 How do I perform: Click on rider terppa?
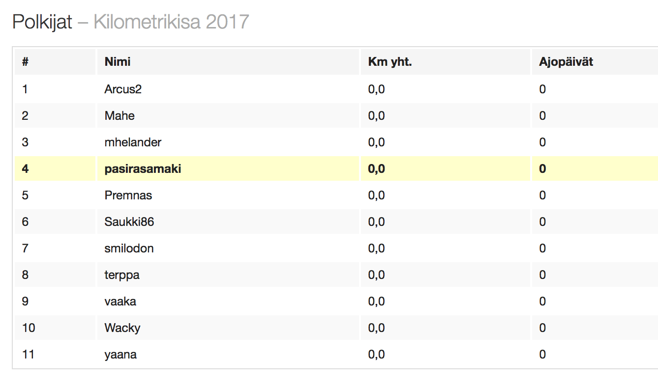(122, 275)
